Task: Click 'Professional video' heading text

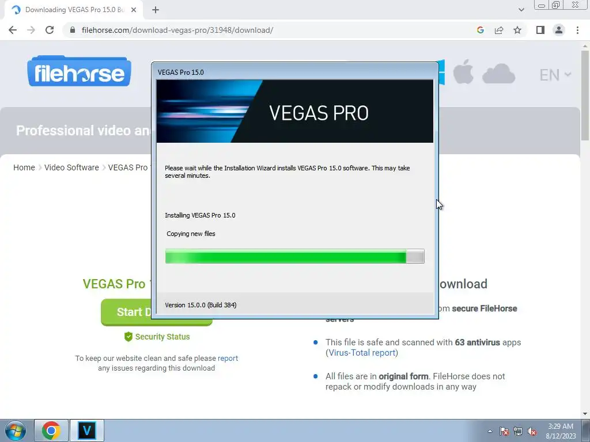Action: (x=83, y=131)
